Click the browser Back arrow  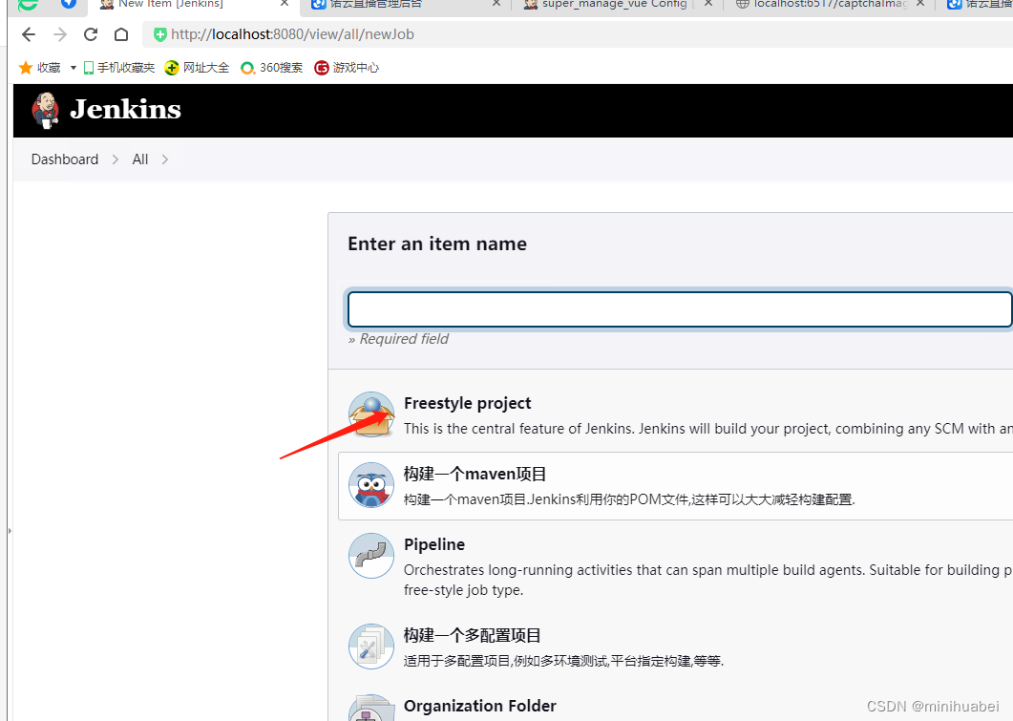pyautogui.click(x=29, y=34)
